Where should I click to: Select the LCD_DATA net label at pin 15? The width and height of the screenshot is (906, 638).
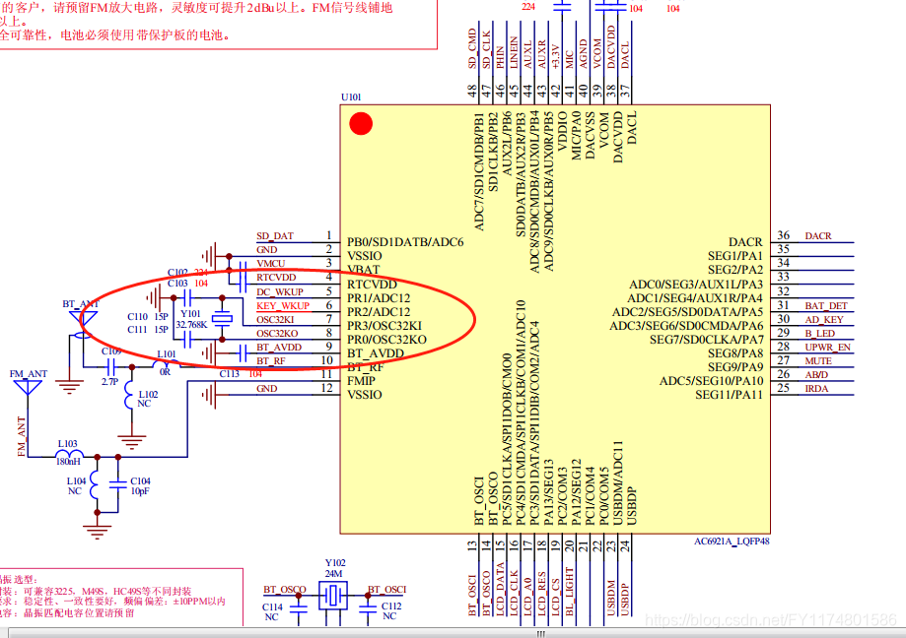pyautogui.click(x=500, y=590)
